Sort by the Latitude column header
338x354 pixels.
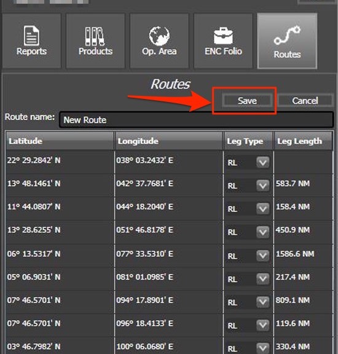(60, 141)
